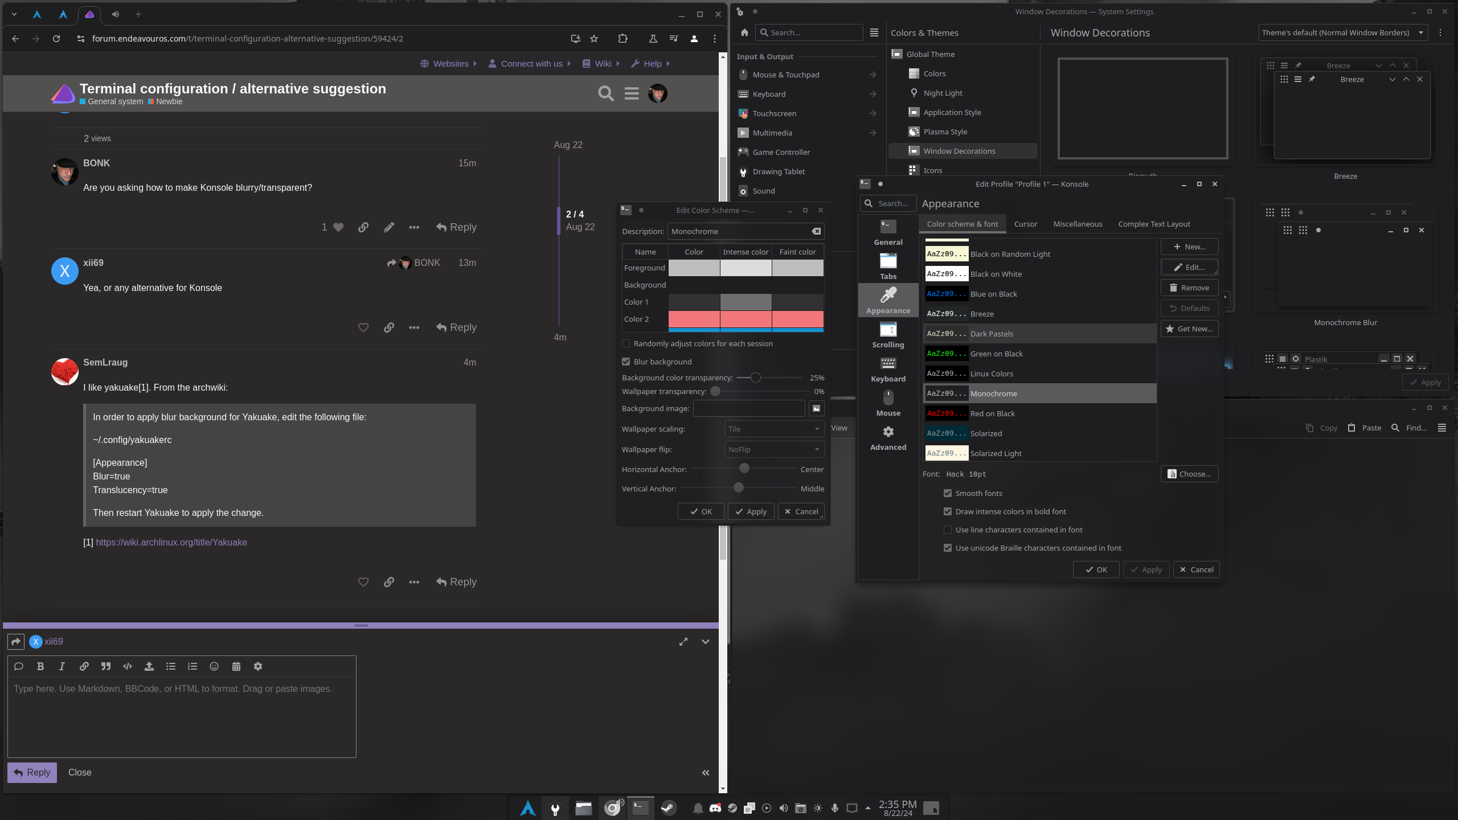Click Choose... font button
1458x820 pixels.
click(x=1189, y=474)
